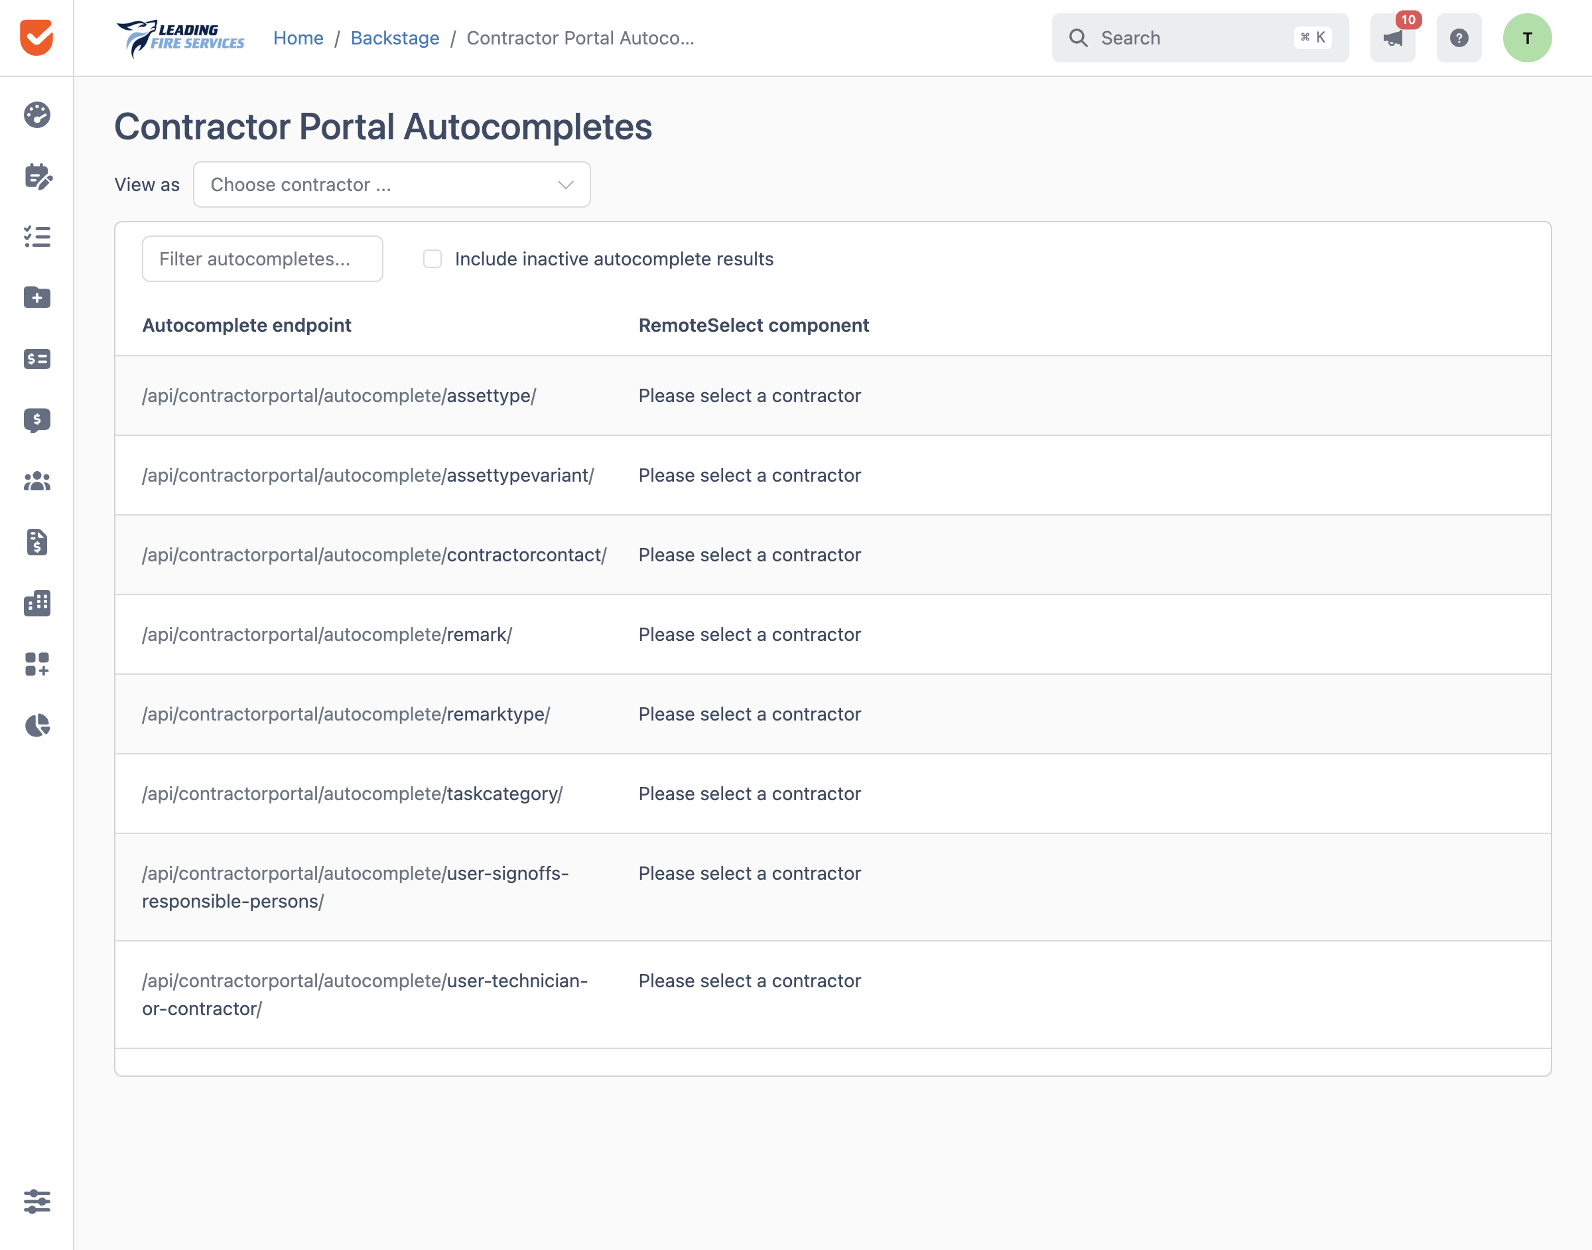1592x1250 pixels.
Task: Click the chevron in contractor dropdown
Action: [566, 184]
